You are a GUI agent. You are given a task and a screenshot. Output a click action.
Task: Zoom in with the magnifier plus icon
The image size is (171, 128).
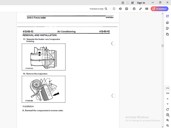[167, 120]
